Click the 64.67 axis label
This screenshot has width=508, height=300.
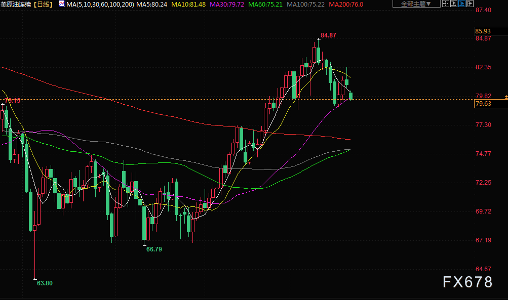coord(483,269)
